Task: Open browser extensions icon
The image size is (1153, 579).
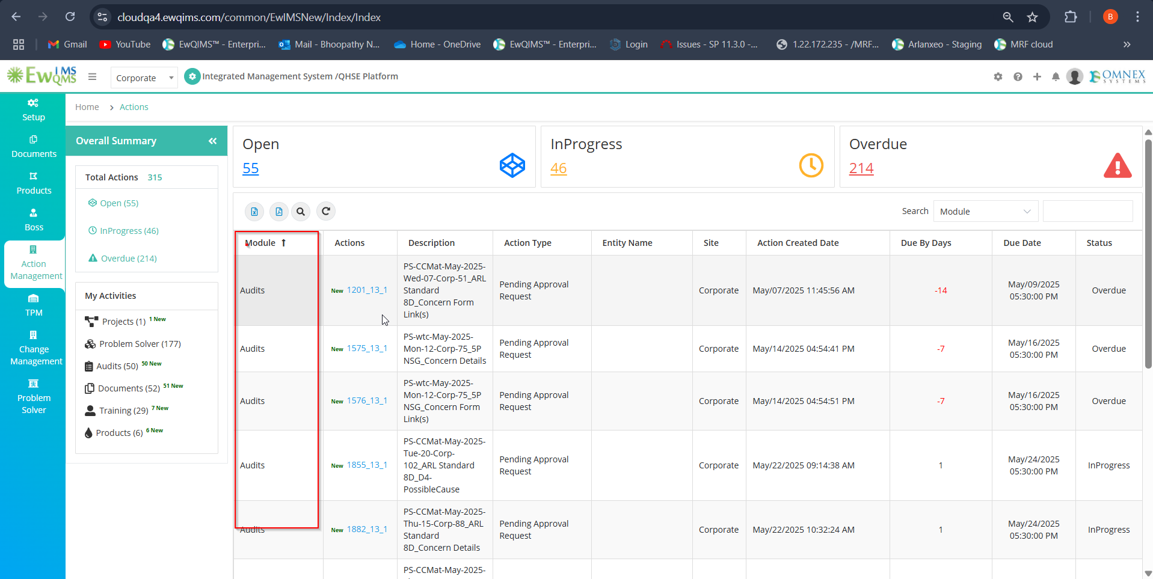Action: point(1071,17)
